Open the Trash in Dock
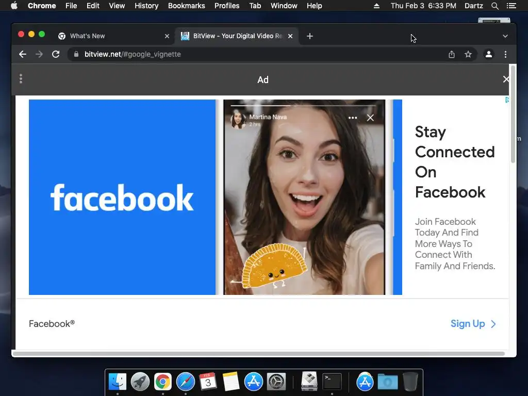 [410, 382]
